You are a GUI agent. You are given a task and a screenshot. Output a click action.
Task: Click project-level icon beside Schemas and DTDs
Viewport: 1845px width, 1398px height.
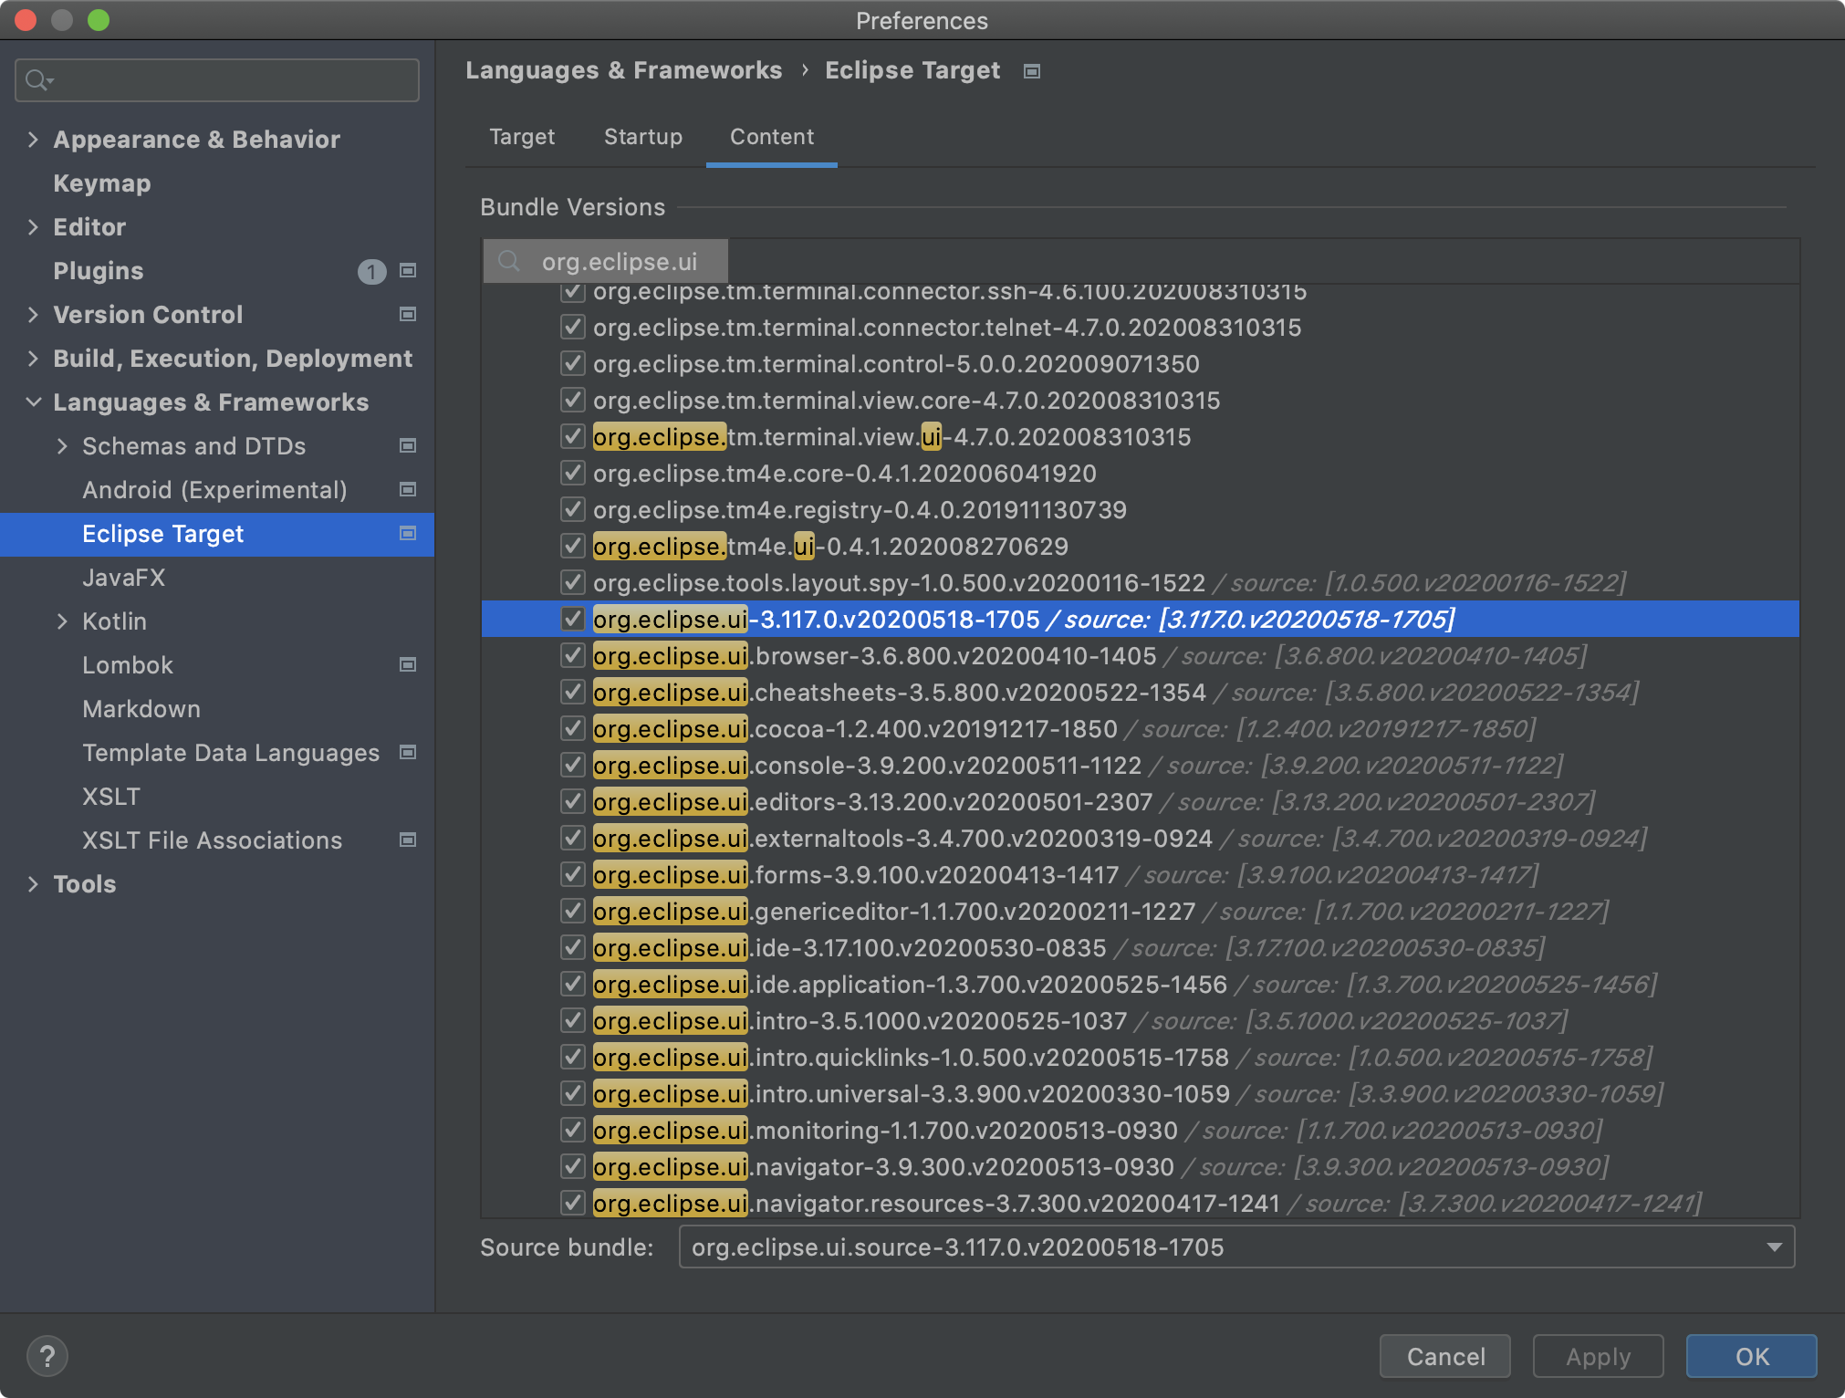click(408, 445)
